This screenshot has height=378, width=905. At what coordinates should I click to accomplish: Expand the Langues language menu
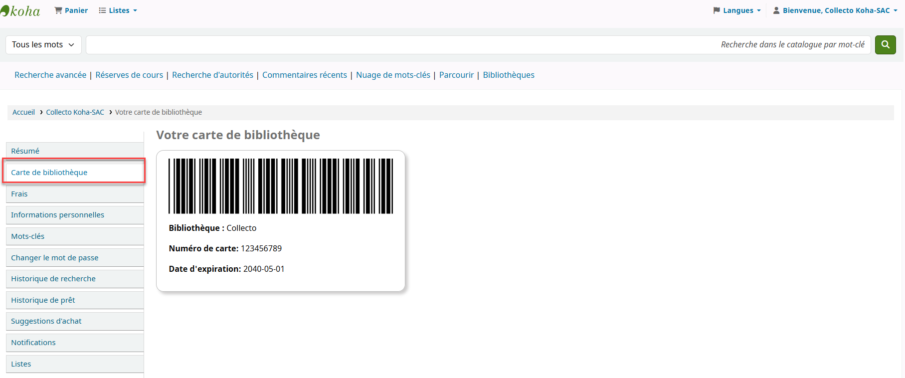pyautogui.click(x=737, y=10)
